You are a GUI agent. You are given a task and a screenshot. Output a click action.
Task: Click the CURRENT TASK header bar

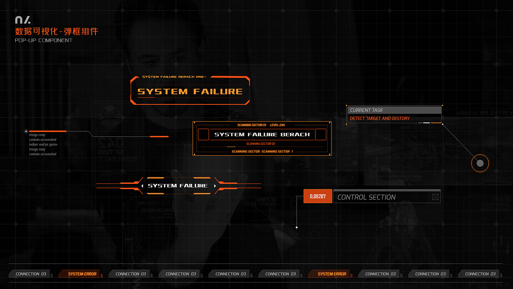(x=394, y=110)
